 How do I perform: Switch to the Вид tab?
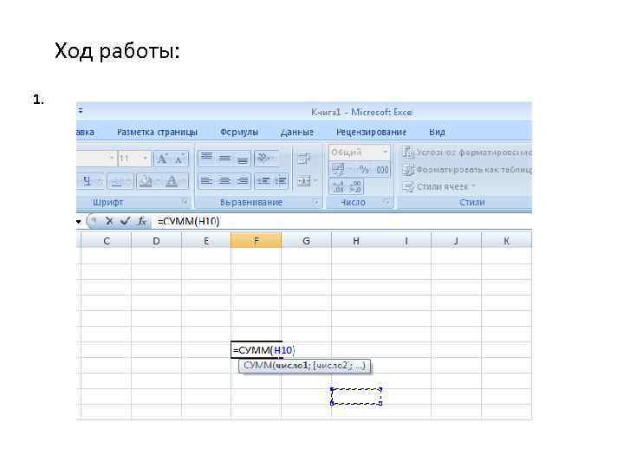click(437, 132)
